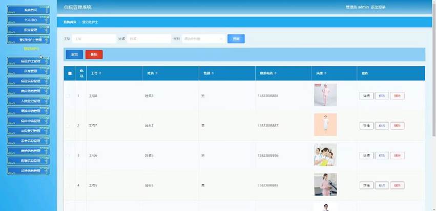Sort the table by 性别 column
The image size is (436, 211).
pyautogui.click(x=213, y=73)
